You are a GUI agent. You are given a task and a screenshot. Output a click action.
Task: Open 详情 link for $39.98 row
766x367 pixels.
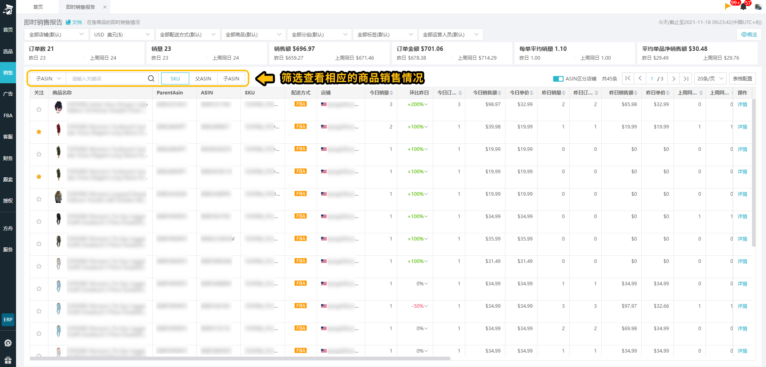point(742,127)
